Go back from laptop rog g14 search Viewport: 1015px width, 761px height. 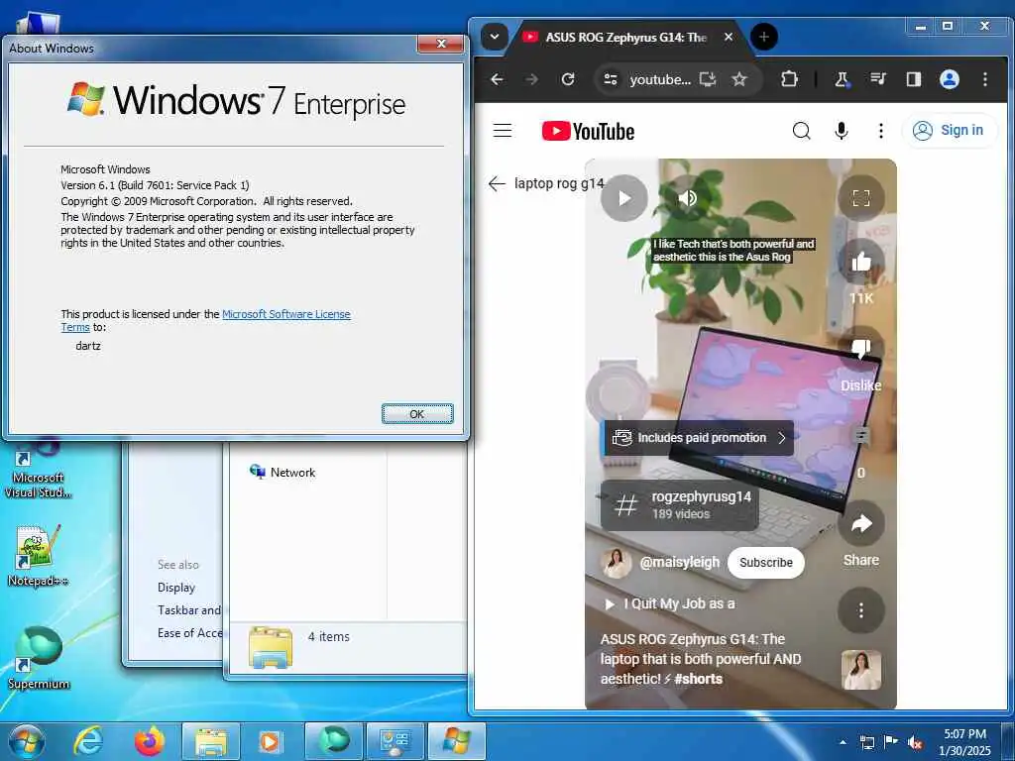point(497,183)
